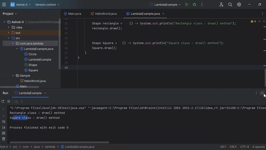Open IDE settings gear
The height and width of the screenshot is (150, 266).
239,5
